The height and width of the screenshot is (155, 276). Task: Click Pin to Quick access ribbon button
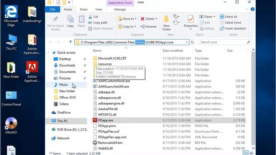pos(56,23)
